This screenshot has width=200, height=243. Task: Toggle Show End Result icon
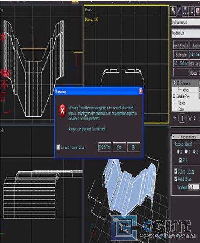[182, 118]
